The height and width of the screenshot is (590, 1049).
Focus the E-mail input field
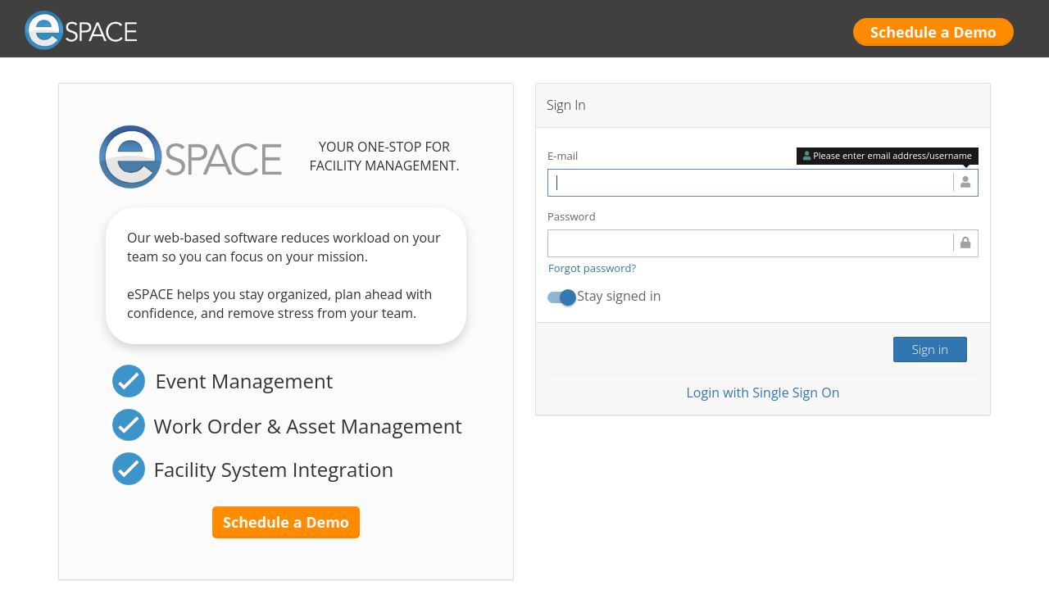tap(750, 183)
